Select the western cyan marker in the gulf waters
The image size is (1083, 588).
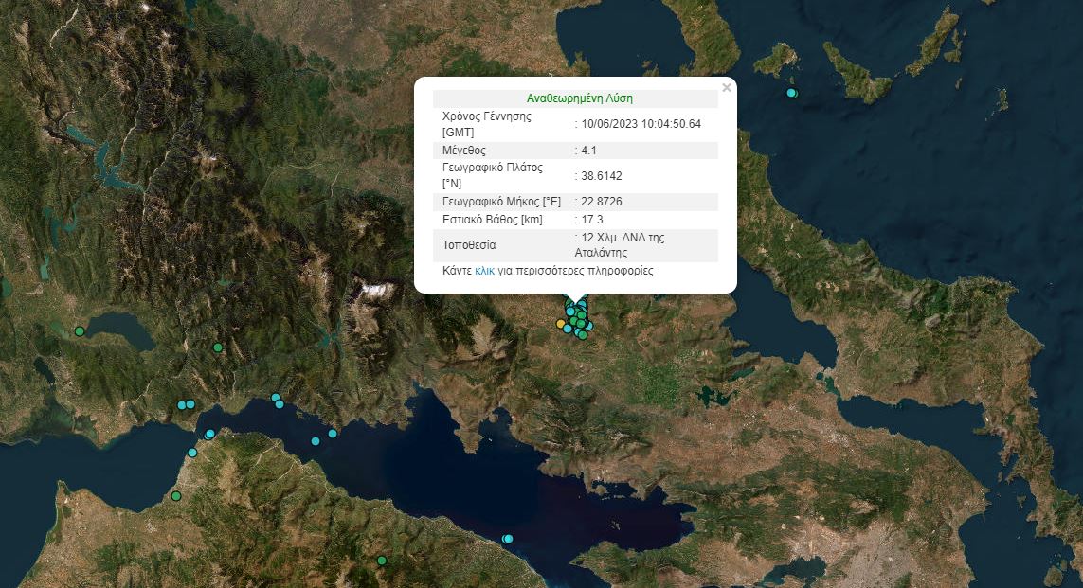click(316, 441)
